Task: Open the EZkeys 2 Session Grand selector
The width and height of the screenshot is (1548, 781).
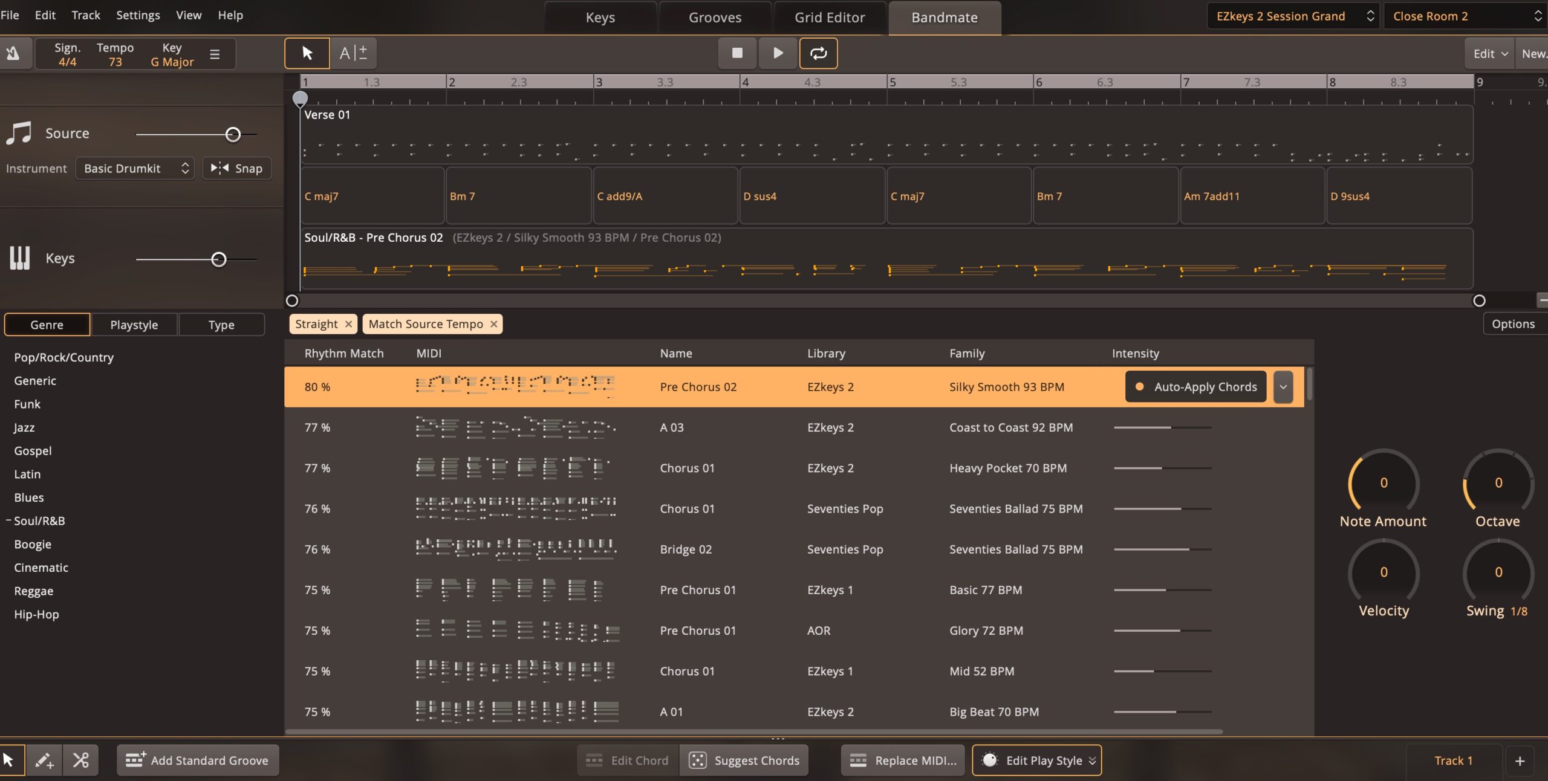Action: coord(1293,16)
